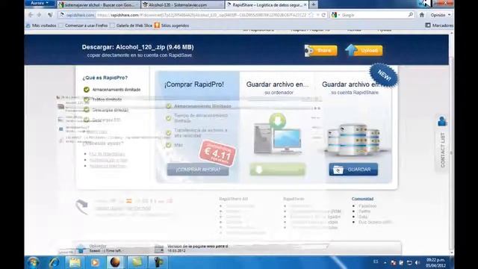This screenshot has height=269, width=478.
Task: Reload the current page
Action: point(323,15)
